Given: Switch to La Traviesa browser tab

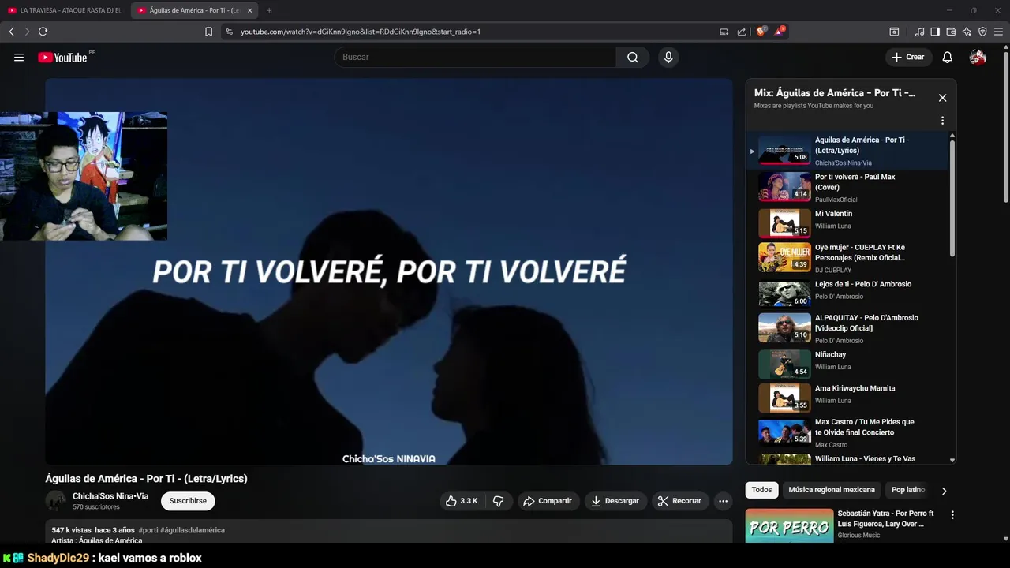Looking at the screenshot, I should pyautogui.click(x=65, y=10).
